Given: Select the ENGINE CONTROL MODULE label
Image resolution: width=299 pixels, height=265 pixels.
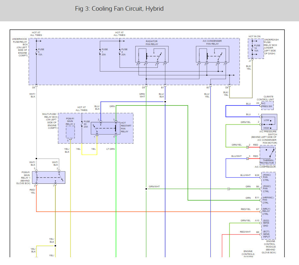Looking at the screenshot, I should coord(269,247).
